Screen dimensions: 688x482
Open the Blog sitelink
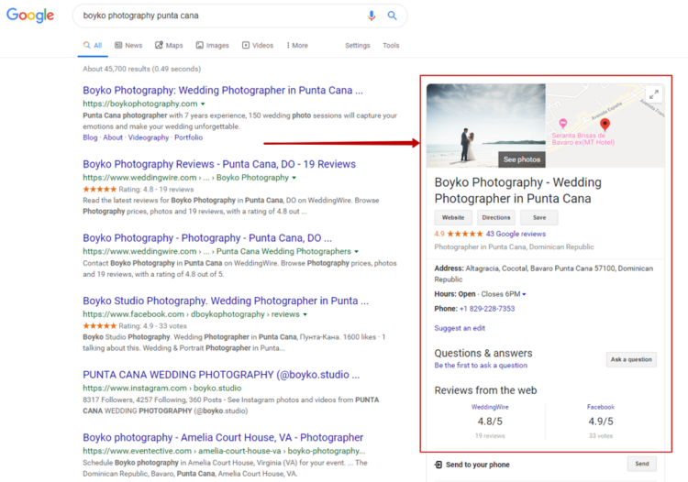pyautogui.click(x=90, y=137)
